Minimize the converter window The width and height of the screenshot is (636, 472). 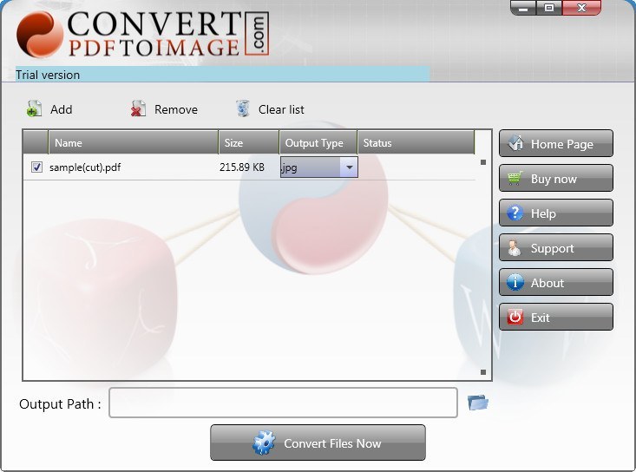(x=523, y=8)
